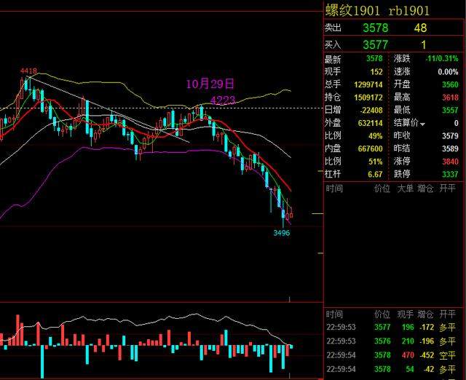Click the 内盘 value 667600
This screenshot has height=380, width=466.
click(370, 149)
